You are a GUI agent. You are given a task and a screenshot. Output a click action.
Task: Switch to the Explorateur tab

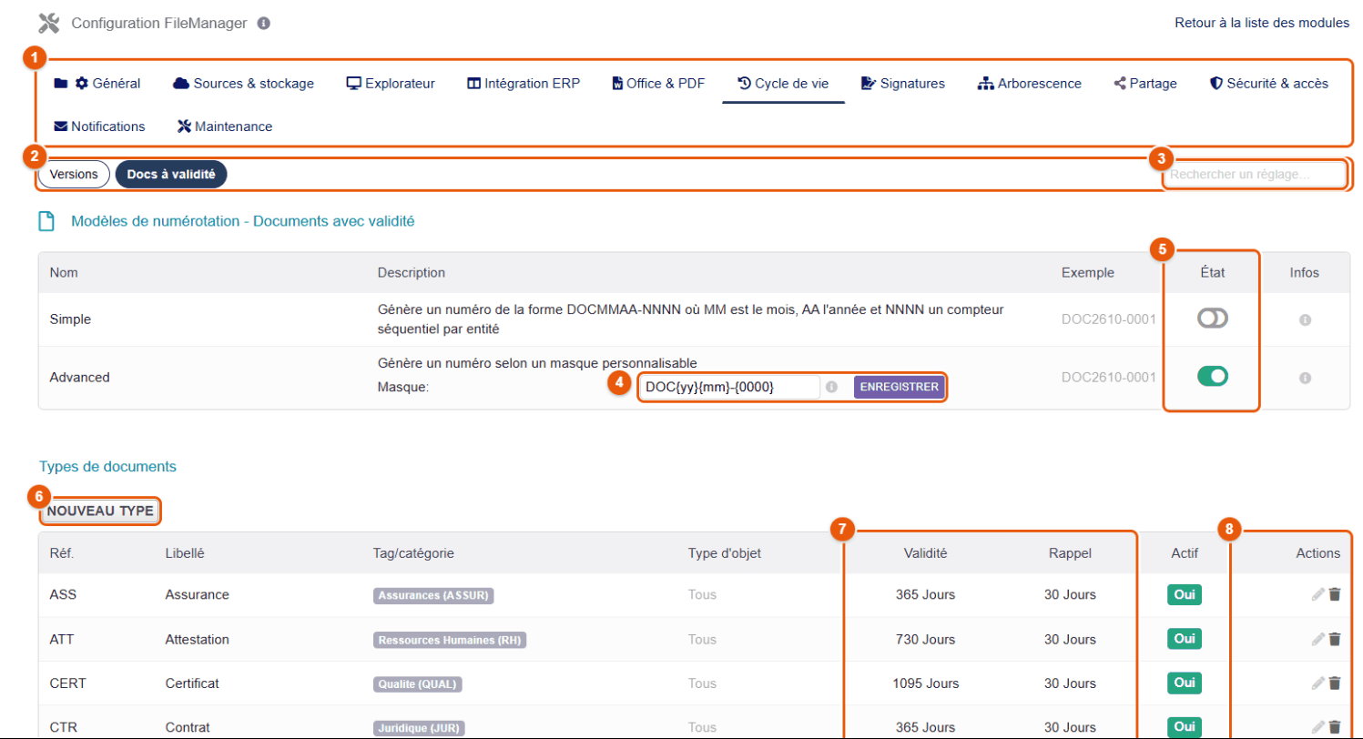click(x=391, y=84)
